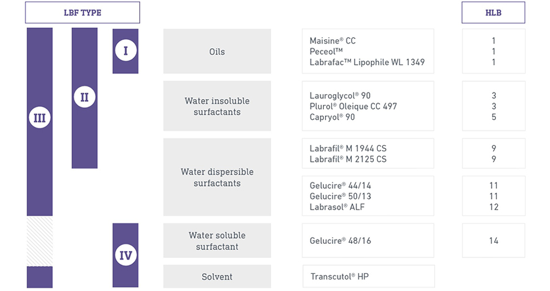Screen dimensions: 550x291
Task: Click Labrafil M 1944 CS entry
Action: coord(348,149)
